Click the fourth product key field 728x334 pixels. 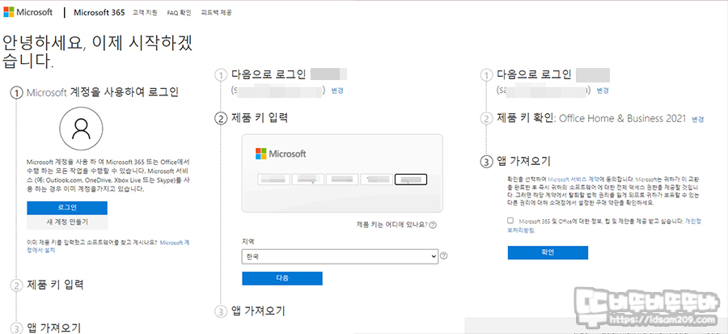point(376,179)
